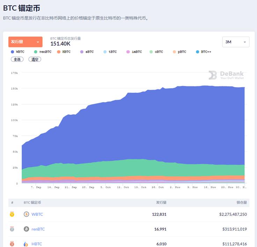Toggle renBTC series in legend
The height and width of the screenshot is (247, 257).
point(43,52)
